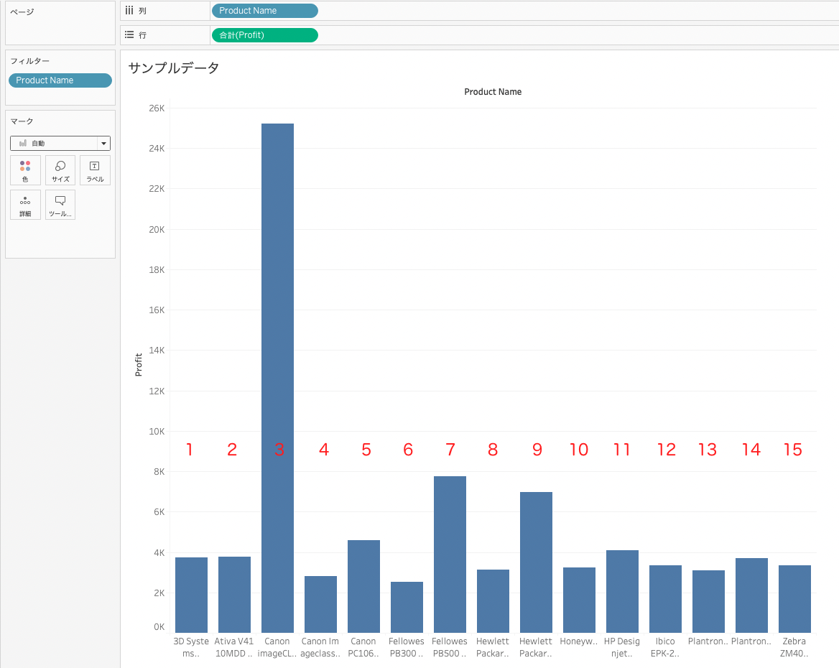Screen dimensions: 839x668
Task: Click the Canon PC106.. axis label
Action: 363,647
